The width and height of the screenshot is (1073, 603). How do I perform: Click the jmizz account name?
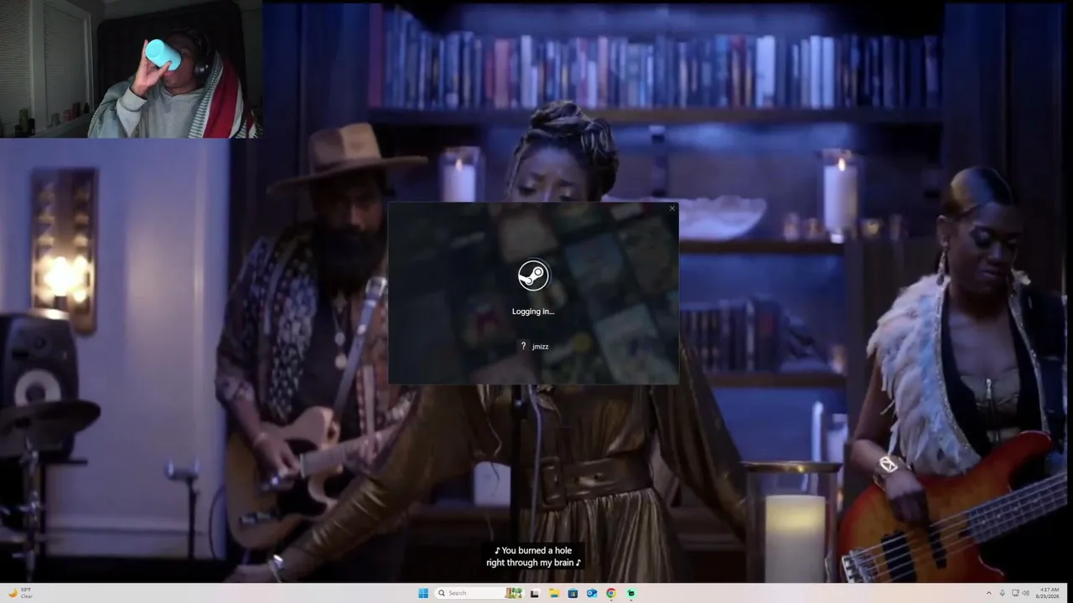click(x=540, y=347)
